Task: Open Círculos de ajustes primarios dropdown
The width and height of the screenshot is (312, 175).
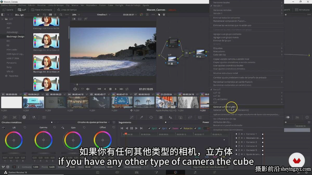Action: tap(93, 122)
